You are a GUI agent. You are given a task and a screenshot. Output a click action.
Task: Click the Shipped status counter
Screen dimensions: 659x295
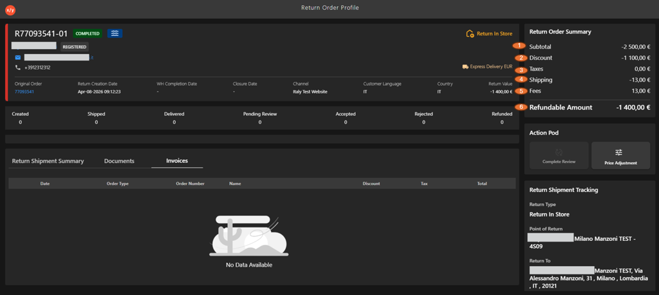coord(97,118)
